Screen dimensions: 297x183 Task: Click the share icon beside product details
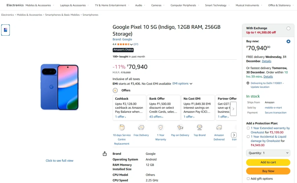coord(105,154)
